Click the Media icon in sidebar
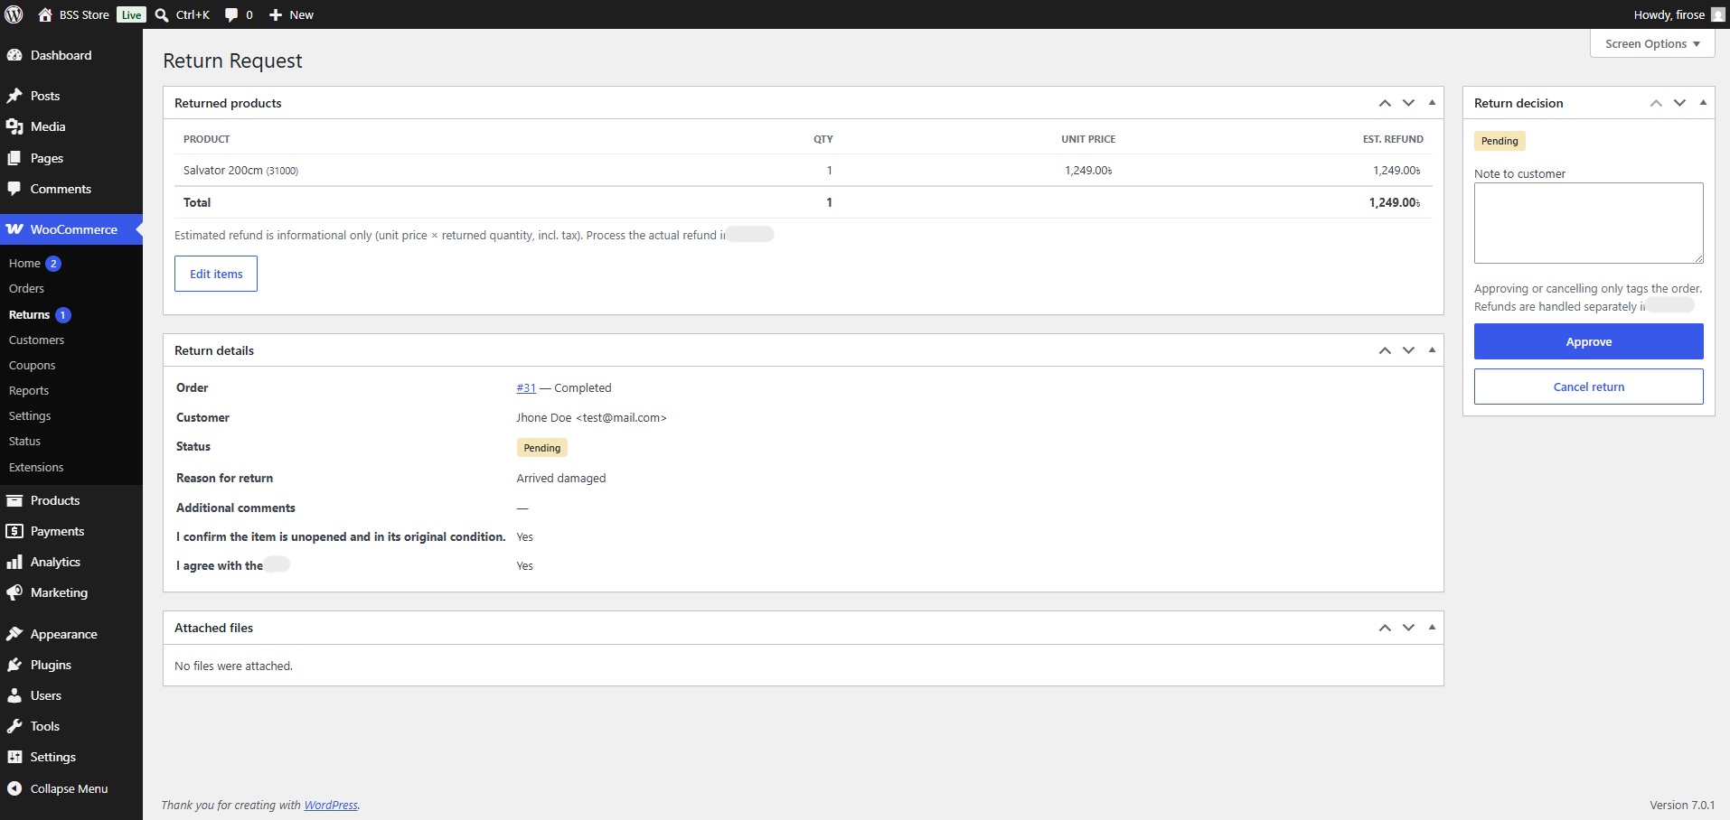This screenshot has width=1730, height=820. (x=14, y=126)
